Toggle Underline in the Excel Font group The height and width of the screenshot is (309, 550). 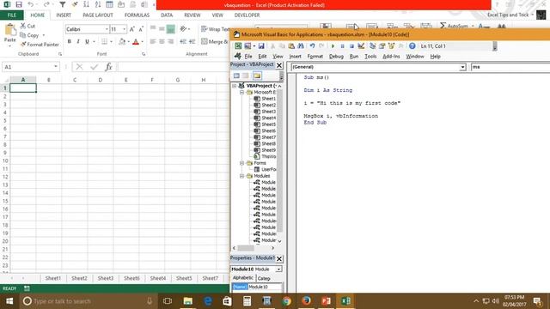tap(87, 41)
